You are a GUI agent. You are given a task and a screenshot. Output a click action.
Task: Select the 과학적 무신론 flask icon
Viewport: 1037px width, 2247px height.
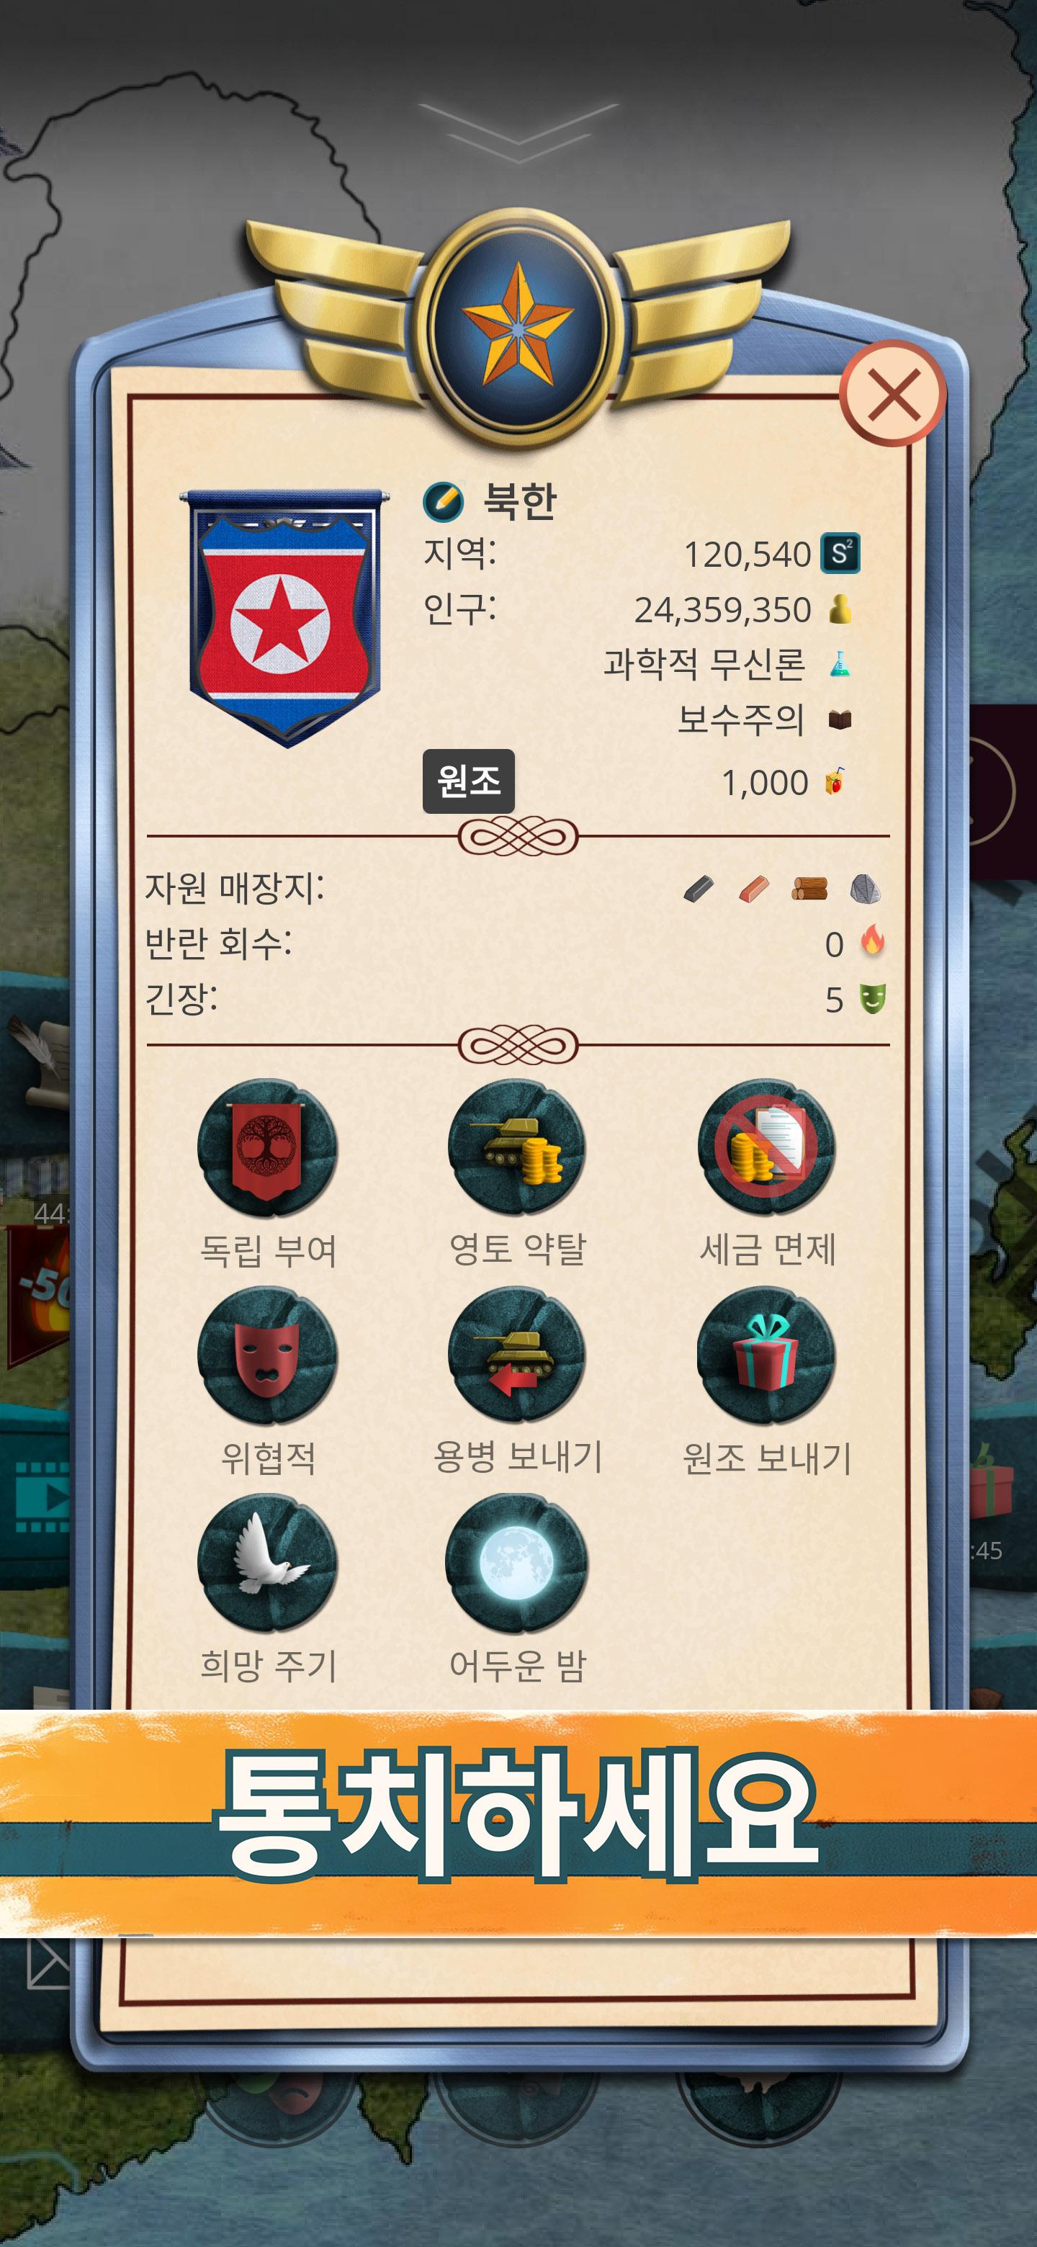pos(839,665)
